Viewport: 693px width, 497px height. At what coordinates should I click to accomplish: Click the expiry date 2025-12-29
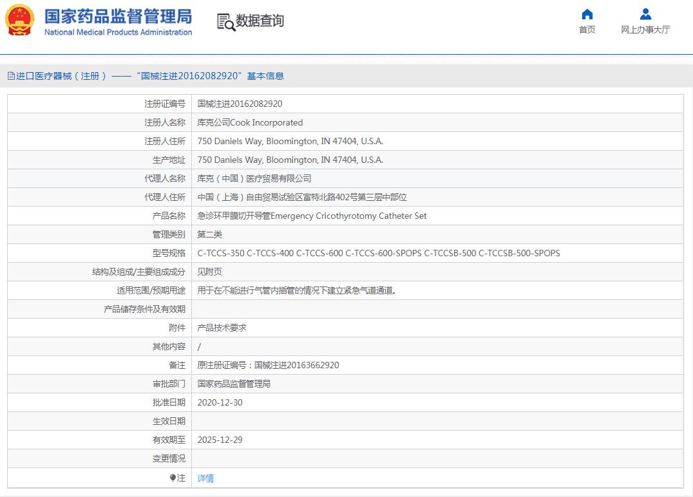point(220,440)
